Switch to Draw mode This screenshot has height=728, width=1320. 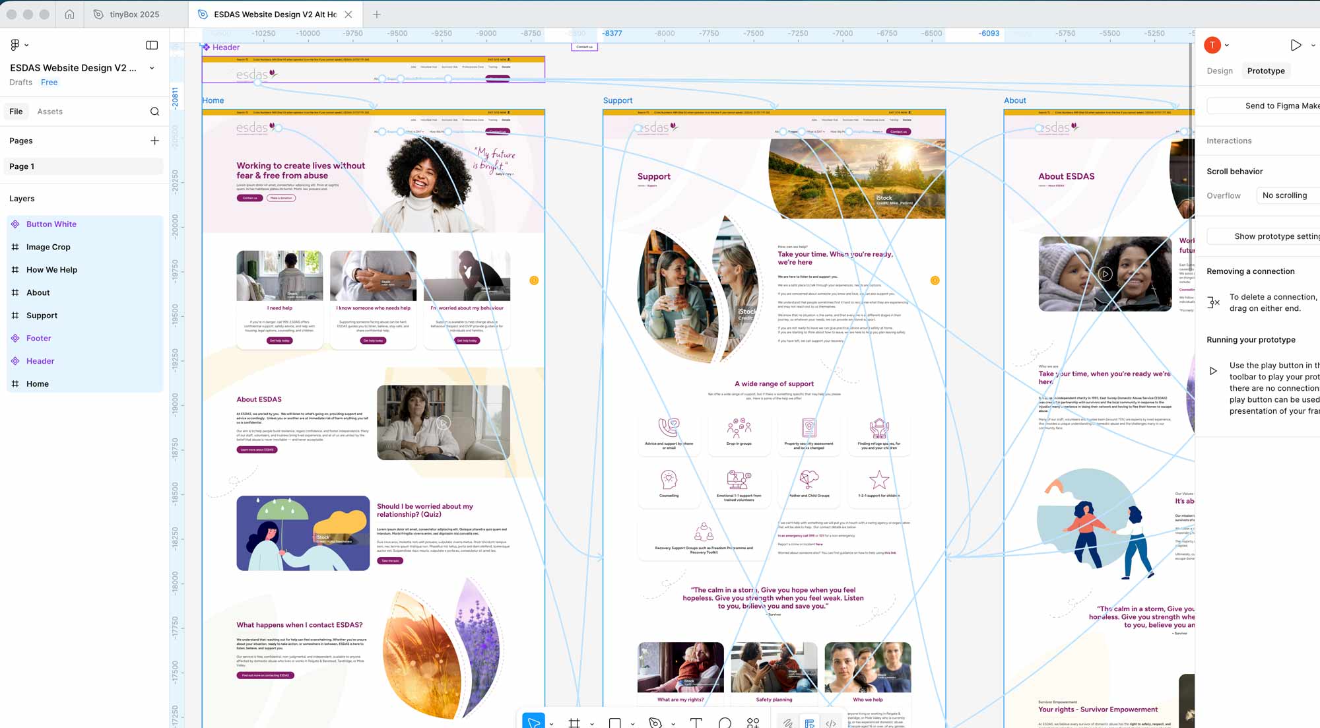point(788,723)
